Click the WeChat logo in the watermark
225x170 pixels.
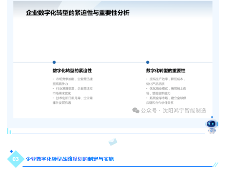pos(136,110)
